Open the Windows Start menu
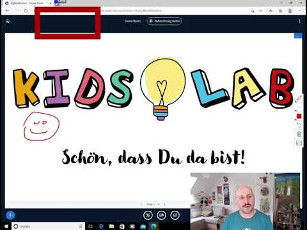The width and height of the screenshot is (307, 230). 6,226
